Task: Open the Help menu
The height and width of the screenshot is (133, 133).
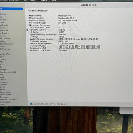Action: click(53, 0)
